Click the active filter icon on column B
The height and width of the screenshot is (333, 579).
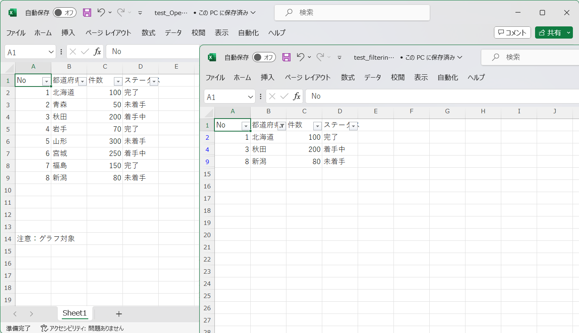tap(282, 126)
